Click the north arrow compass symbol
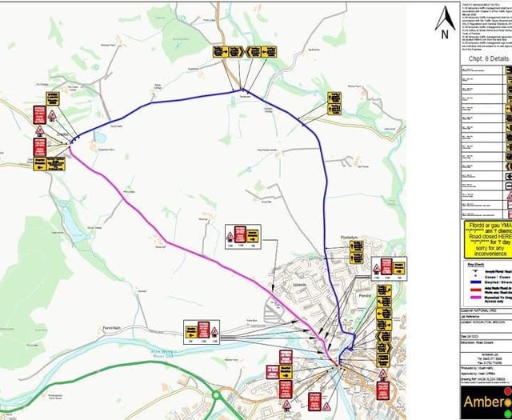 (x=445, y=23)
